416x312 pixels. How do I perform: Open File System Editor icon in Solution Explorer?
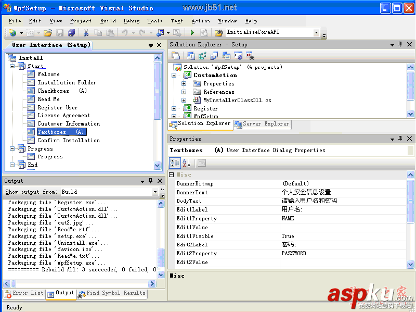190,56
